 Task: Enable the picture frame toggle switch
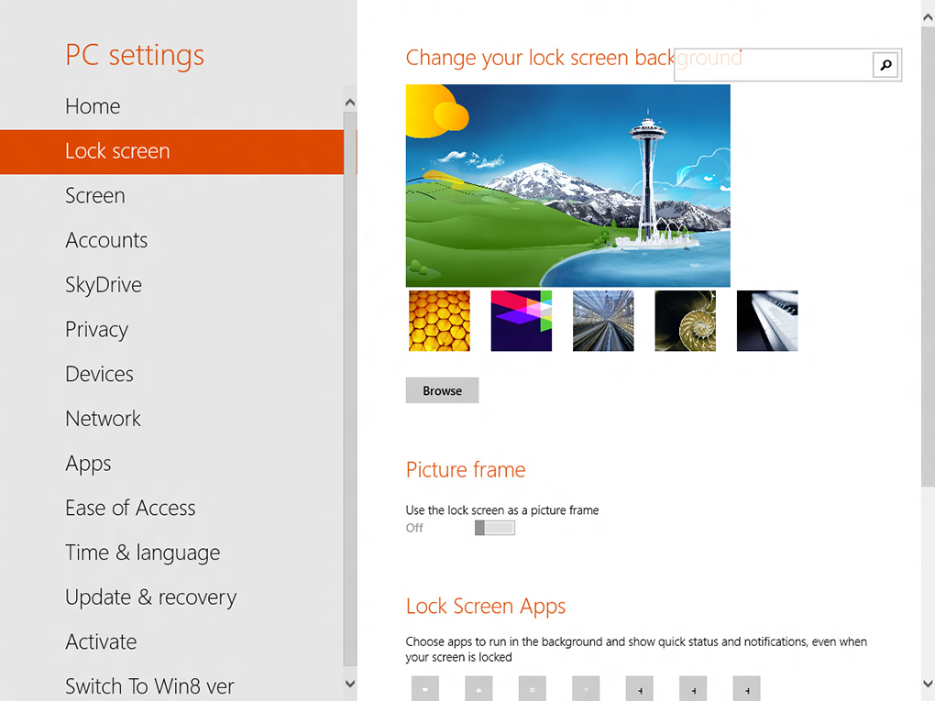tap(495, 528)
